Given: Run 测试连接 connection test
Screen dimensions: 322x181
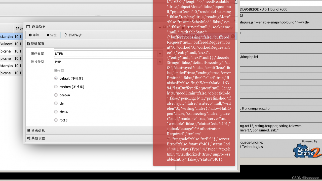Looking at the screenshot, I should 73,35.
